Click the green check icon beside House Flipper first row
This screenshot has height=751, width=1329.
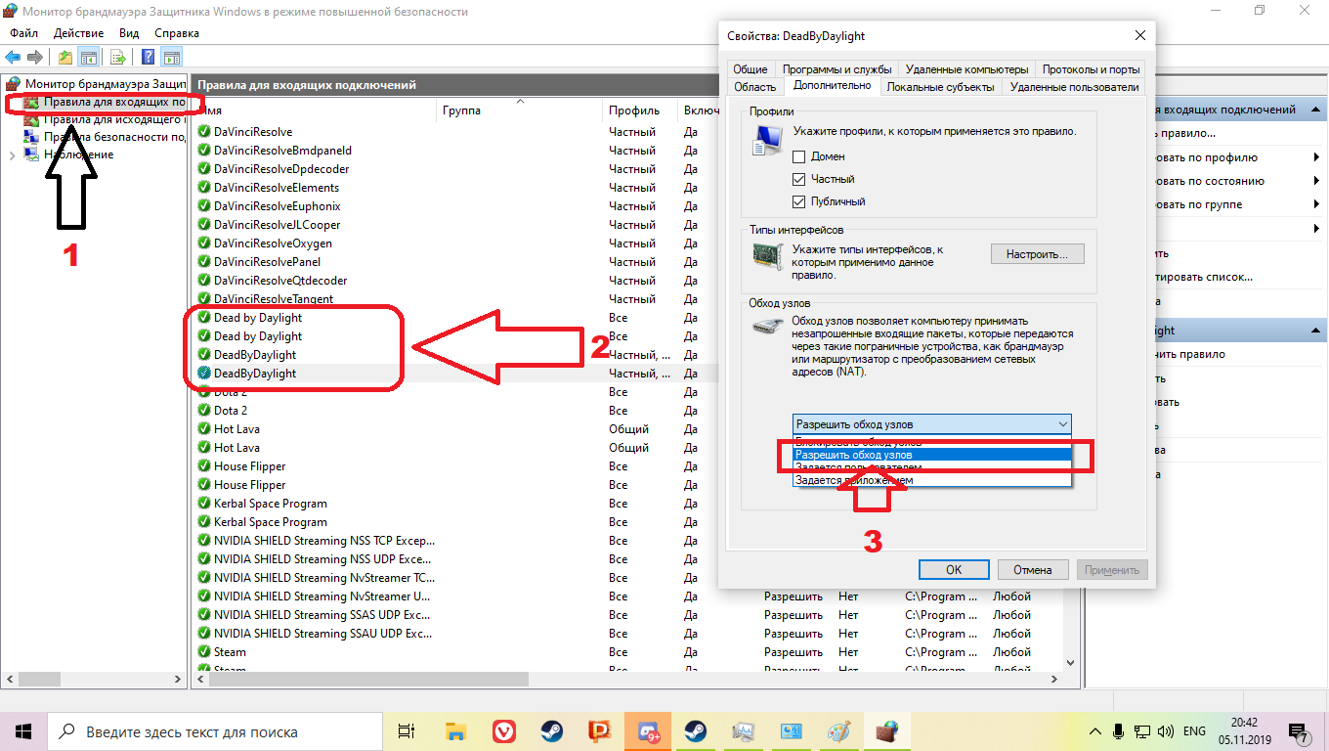click(204, 466)
